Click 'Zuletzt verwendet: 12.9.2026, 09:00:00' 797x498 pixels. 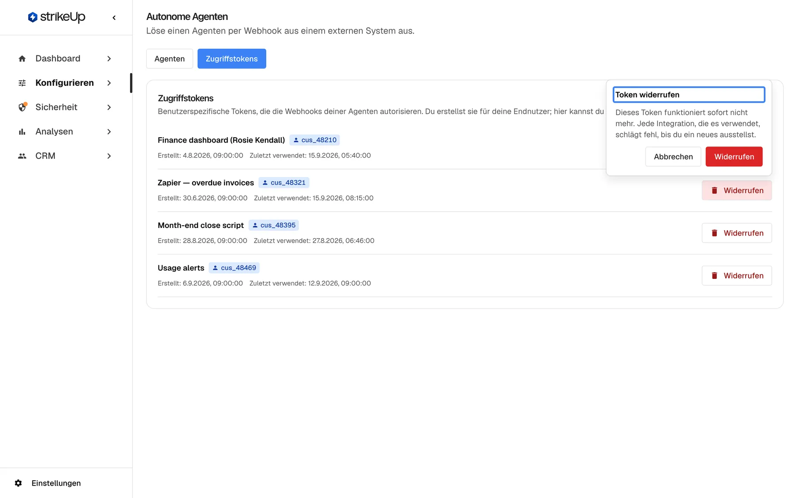[310, 283]
